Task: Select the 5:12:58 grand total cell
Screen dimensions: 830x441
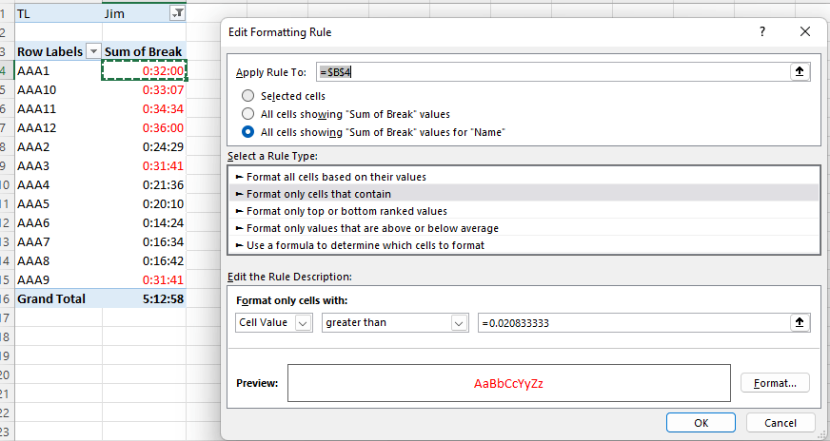Action: point(144,299)
